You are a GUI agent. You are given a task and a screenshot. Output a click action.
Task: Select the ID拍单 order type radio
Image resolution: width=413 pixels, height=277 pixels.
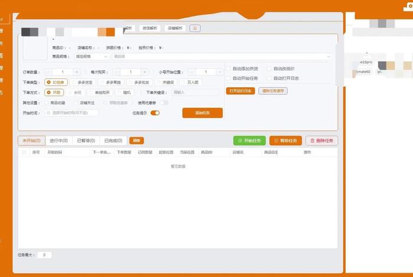[x=56, y=83]
